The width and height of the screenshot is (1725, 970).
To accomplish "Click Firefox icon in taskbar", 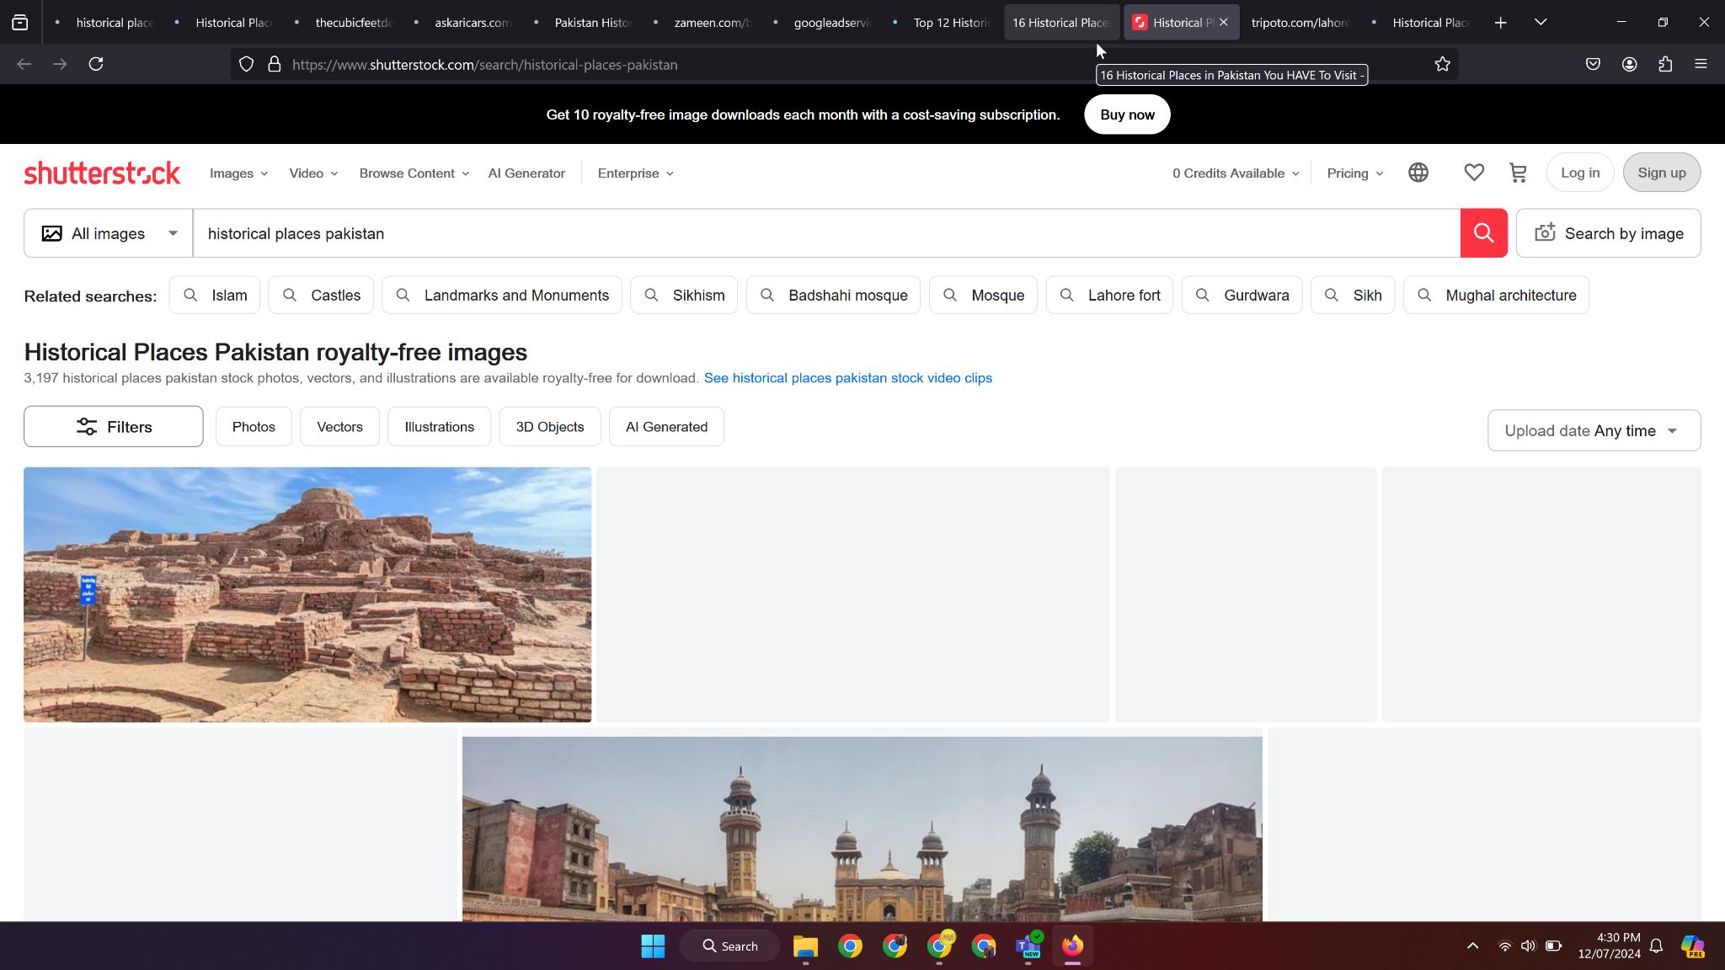I will tap(1072, 946).
